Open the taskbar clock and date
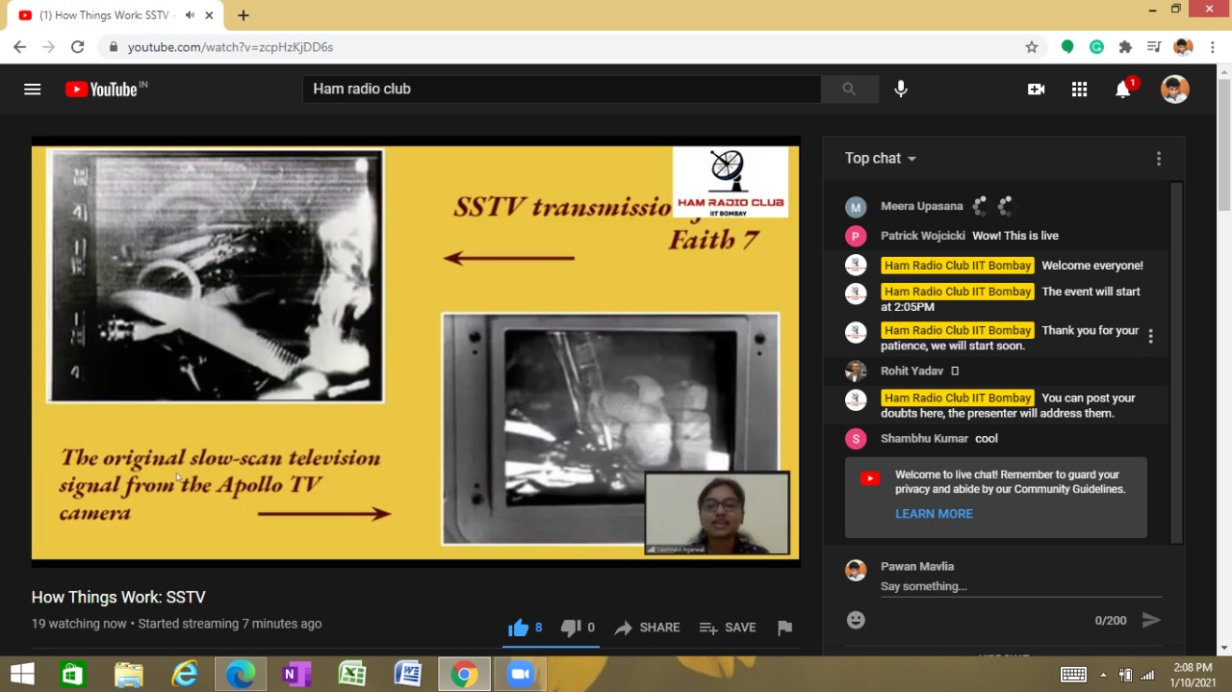 (1193, 675)
